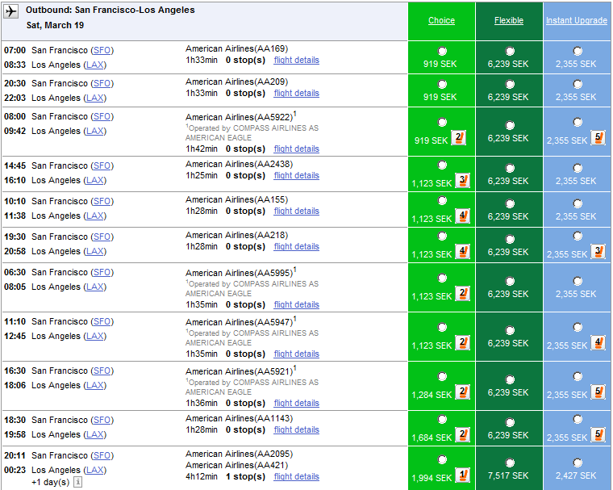Select Flexible fare for the 20:30 AA209 flight
Screen dimensions: 613x490
click(510, 84)
